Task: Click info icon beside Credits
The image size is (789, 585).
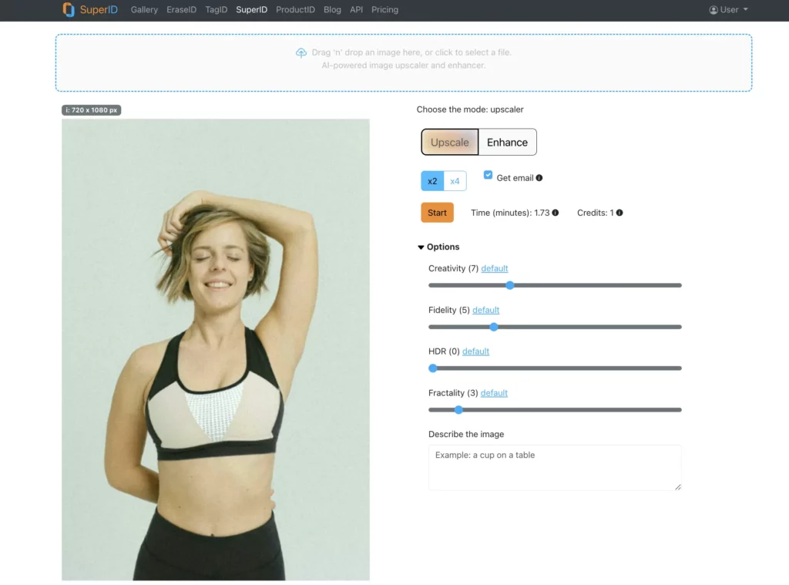Action: coord(619,213)
